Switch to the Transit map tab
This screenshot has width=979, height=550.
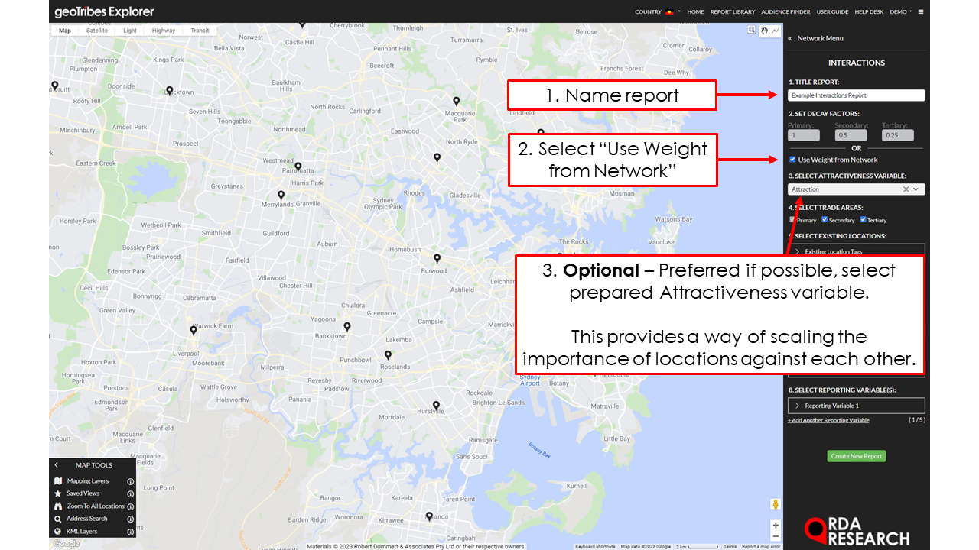(200, 31)
